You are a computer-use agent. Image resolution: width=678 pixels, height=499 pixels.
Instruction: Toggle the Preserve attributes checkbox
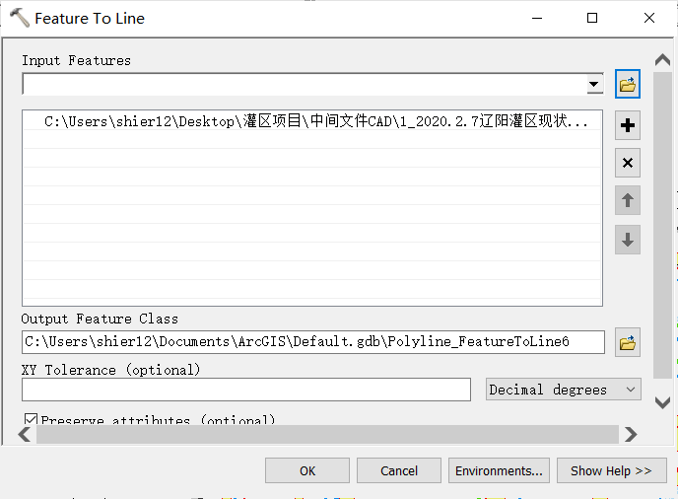[x=31, y=419]
